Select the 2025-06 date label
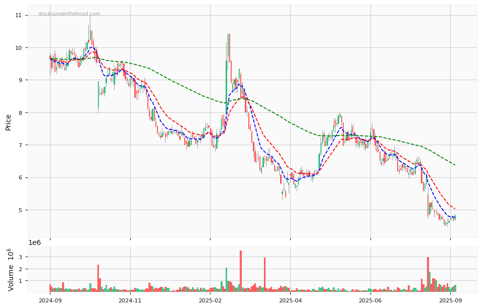The image size is (482, 308). tap(370, 300)
